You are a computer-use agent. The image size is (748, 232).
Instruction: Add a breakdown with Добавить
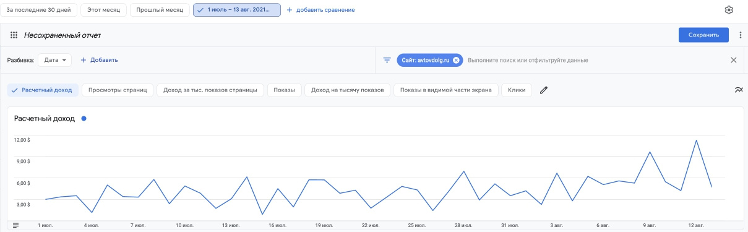99,60
